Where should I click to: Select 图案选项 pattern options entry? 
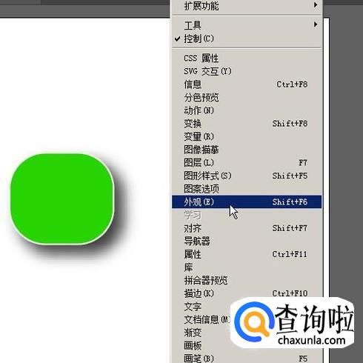click(x=247, y=189)
